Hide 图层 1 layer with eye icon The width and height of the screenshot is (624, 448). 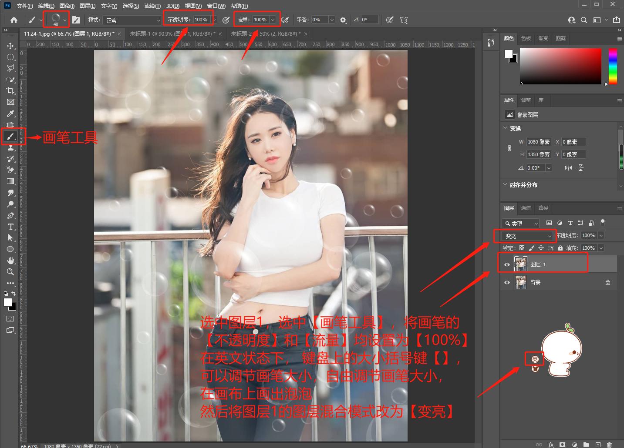(x=507, y=264)
